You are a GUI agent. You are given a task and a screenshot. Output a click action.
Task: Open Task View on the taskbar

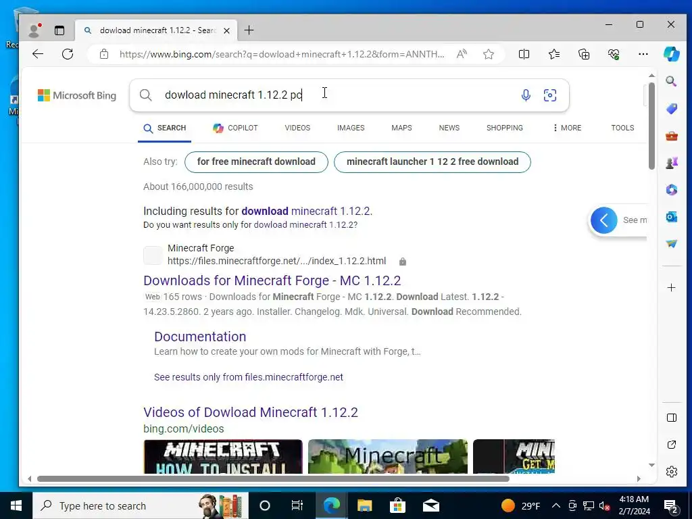(x=297, y=505)
